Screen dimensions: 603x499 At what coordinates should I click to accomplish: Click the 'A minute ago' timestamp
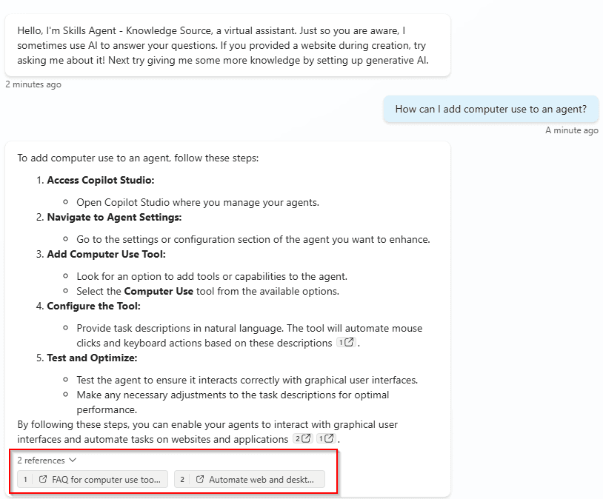[x=571, y=130]
